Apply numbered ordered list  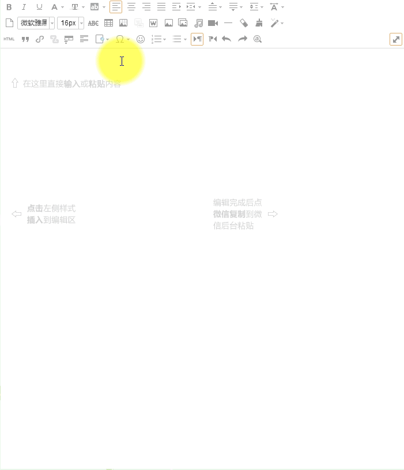pos(157,39)
